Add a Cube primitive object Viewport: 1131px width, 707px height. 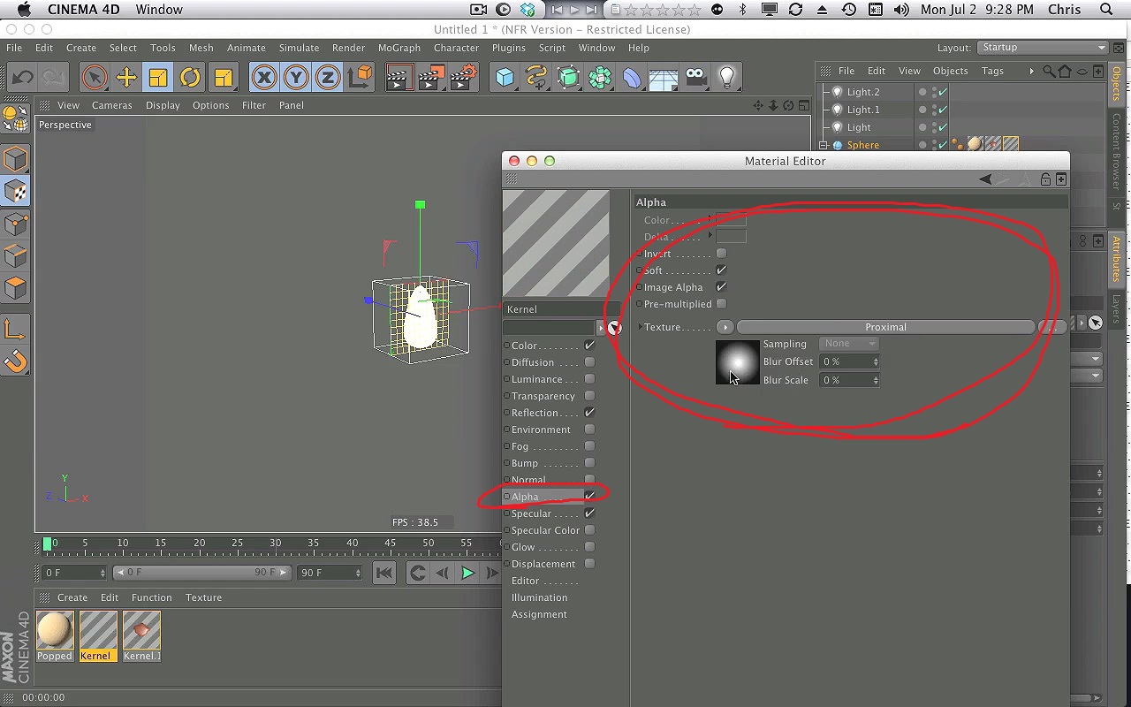coord(505,78)
